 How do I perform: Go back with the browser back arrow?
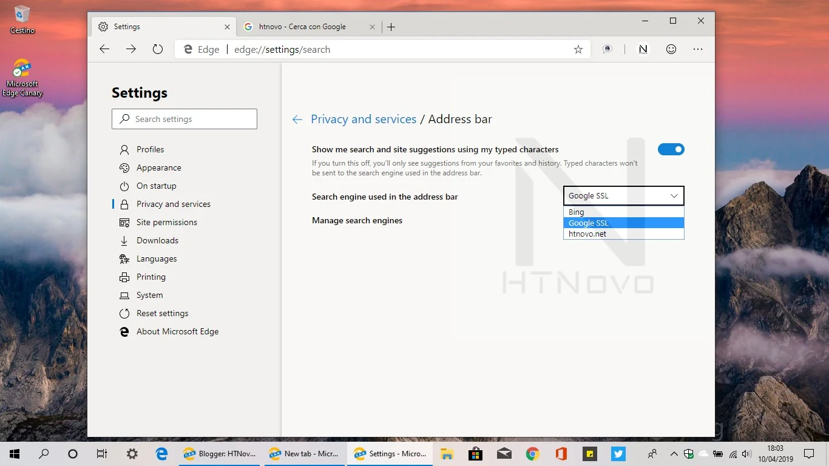(x=104, y=49)
